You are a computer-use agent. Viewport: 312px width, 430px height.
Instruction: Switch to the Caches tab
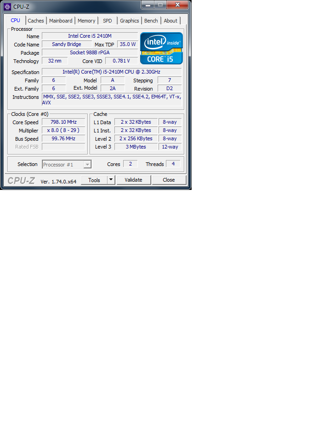(35, 21)
